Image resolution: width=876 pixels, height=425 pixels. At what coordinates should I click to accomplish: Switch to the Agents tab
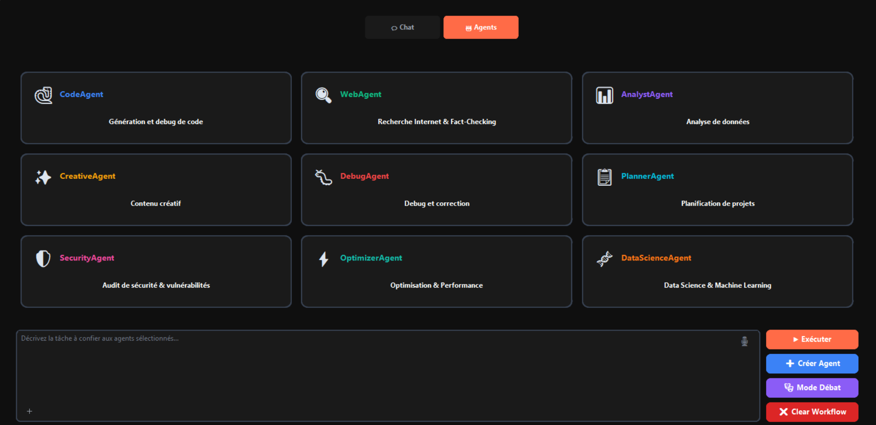pos(481,27)
